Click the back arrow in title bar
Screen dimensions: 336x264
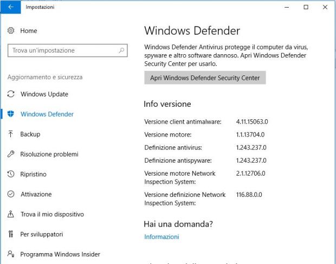[x=10, y=7]
